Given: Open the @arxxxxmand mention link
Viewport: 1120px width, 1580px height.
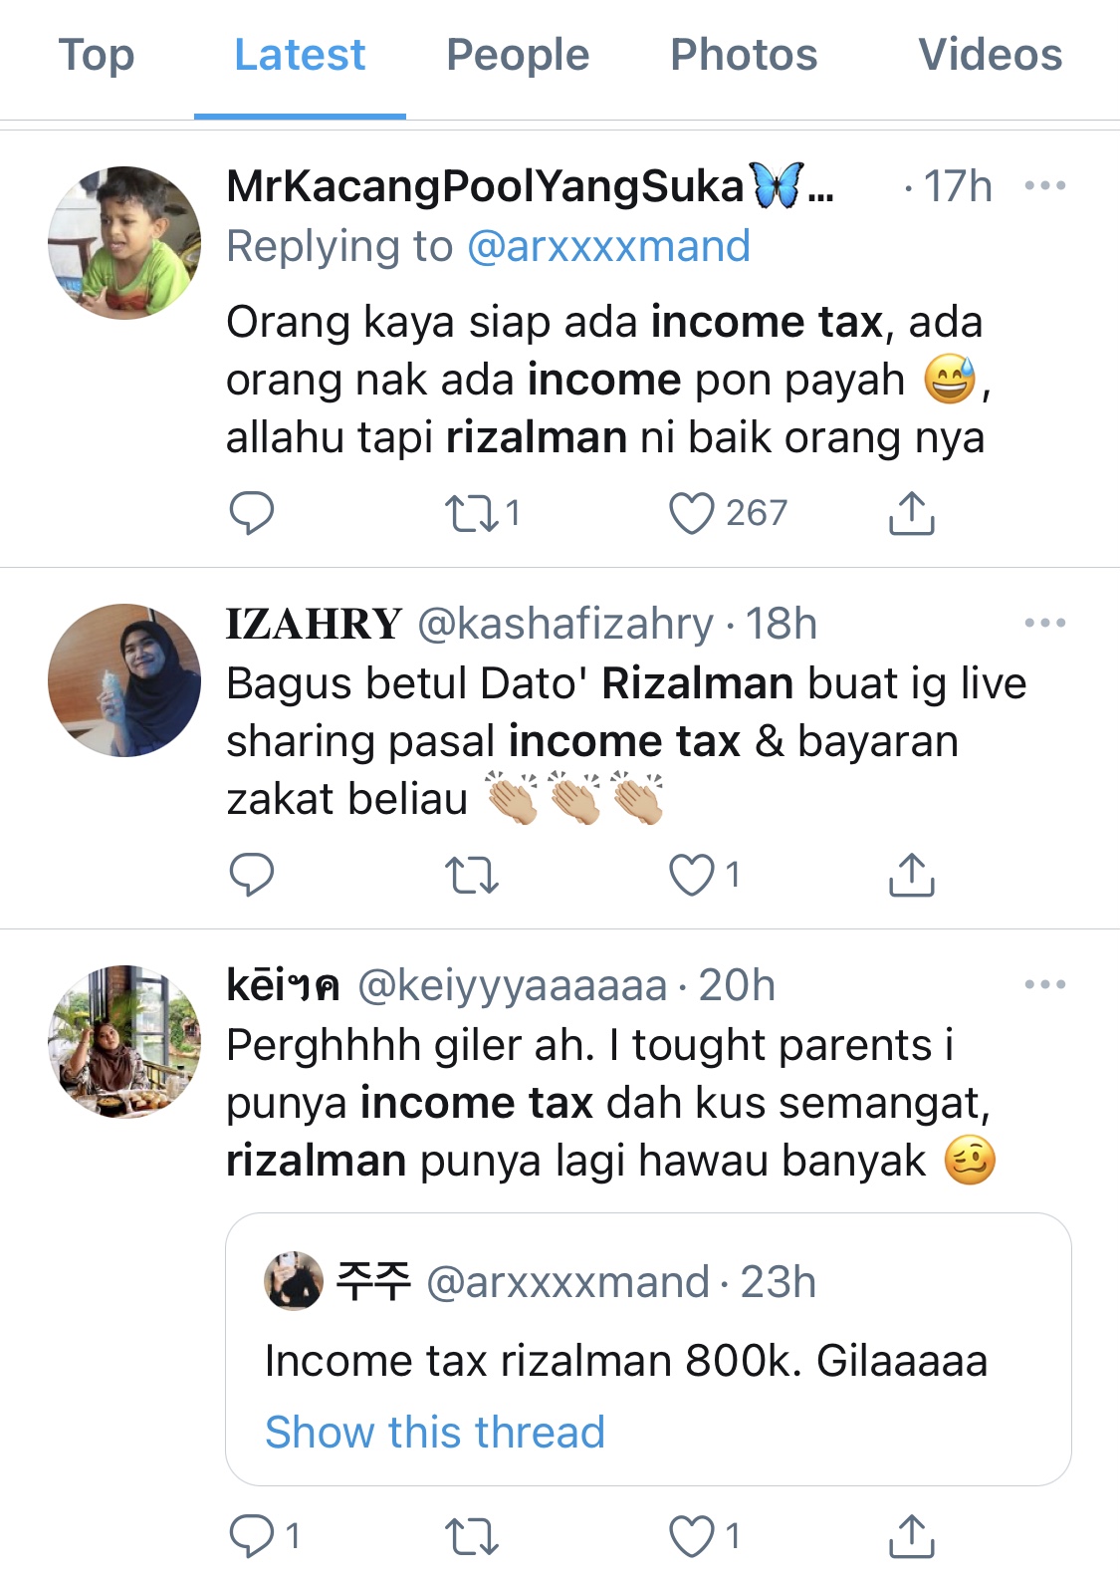Looking at the screenshot, I should pos(608,246).
